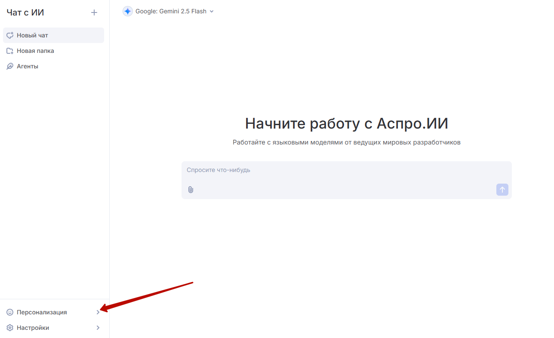Click the Начните работу с Аспро.ИИ heading
The image size is (554, 338).
(x=347, y=124)
